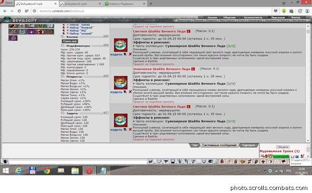
Task: Collapse the Защита section
Action: [x=62, y=113]
